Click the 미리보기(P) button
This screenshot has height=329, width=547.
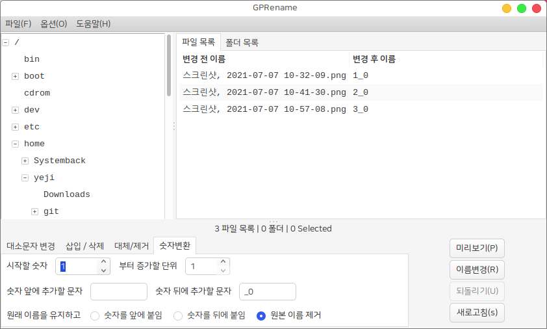coord(477,248)
